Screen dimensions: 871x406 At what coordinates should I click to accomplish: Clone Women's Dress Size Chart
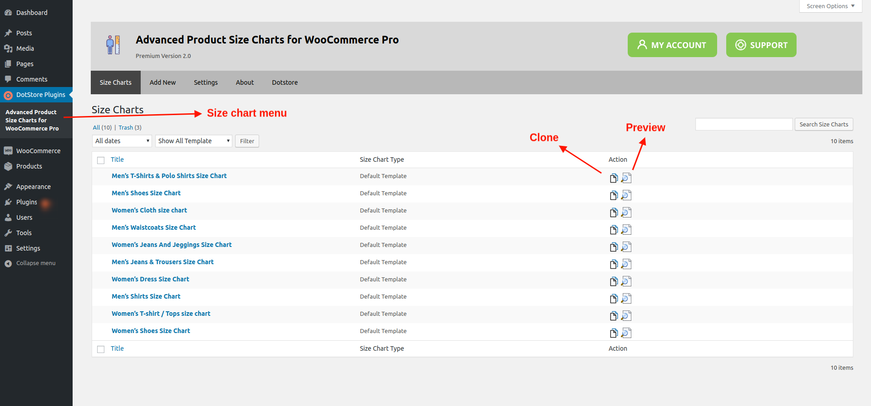[x=614, y=281]
